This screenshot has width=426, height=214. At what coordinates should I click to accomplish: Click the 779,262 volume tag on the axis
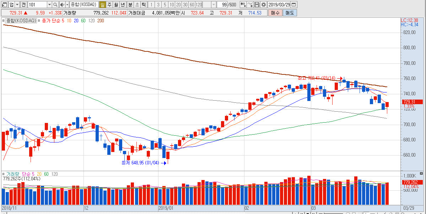(x=412, y=182)
